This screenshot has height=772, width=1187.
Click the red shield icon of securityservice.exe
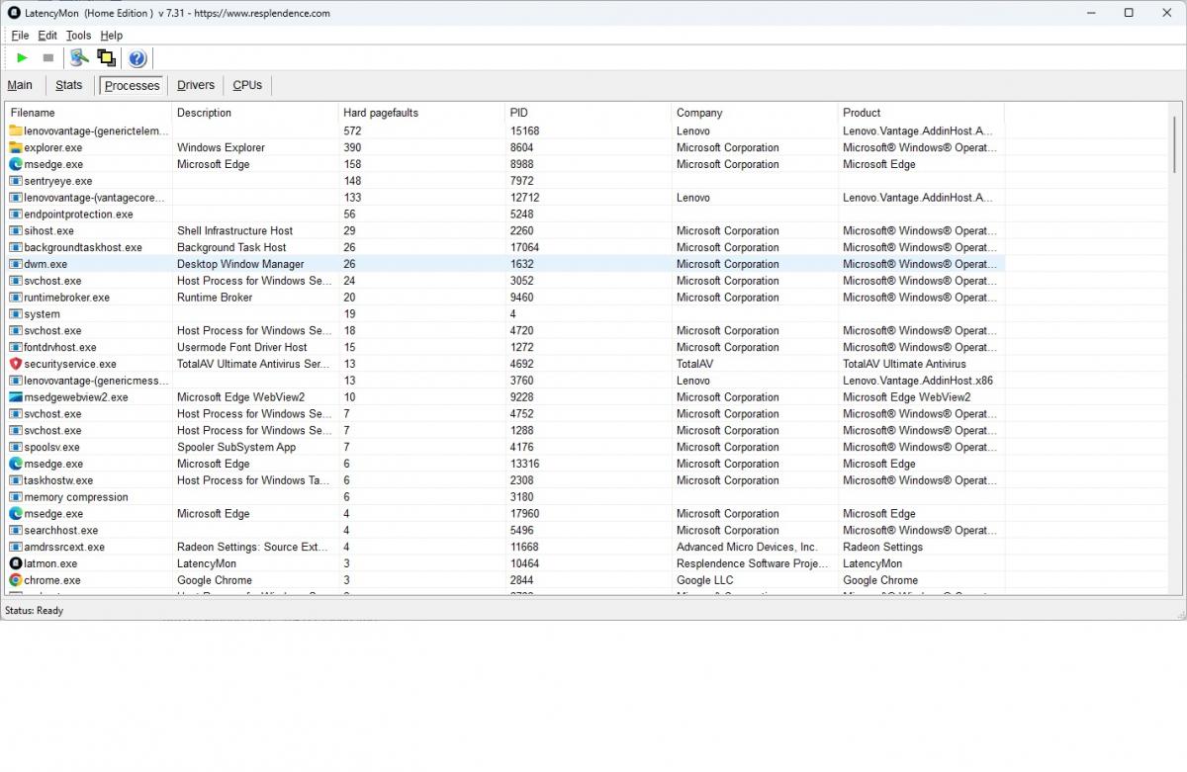16,364
